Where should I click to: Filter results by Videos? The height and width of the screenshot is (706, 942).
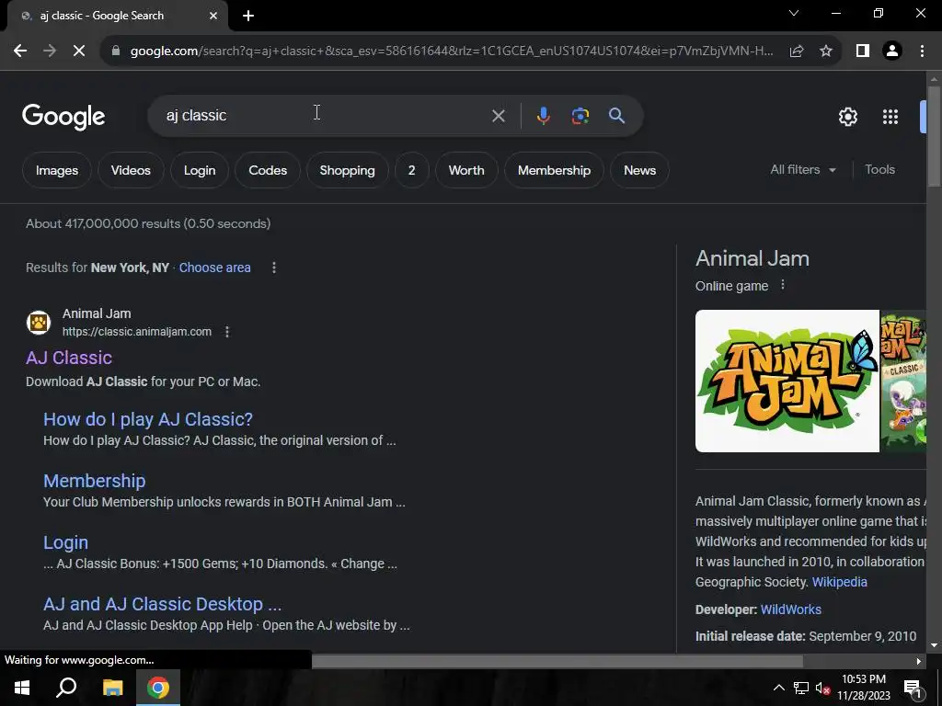[x=131, y=170]
